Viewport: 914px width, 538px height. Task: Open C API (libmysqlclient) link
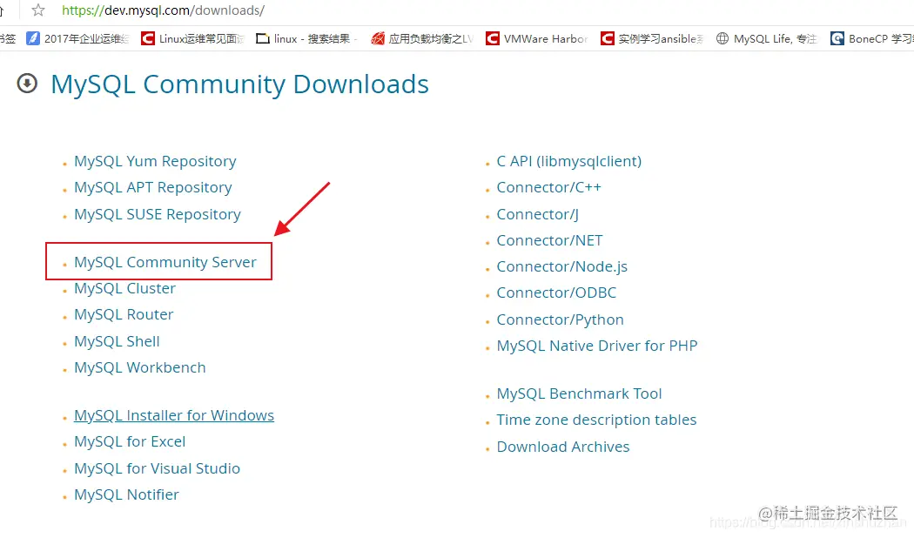pyautogui.click(x=569, y=161)
